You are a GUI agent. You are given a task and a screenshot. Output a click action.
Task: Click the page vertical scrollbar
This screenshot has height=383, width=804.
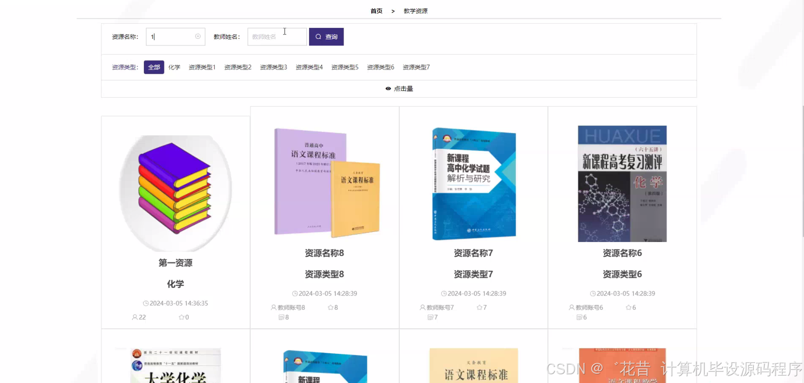tap(802, 170)
